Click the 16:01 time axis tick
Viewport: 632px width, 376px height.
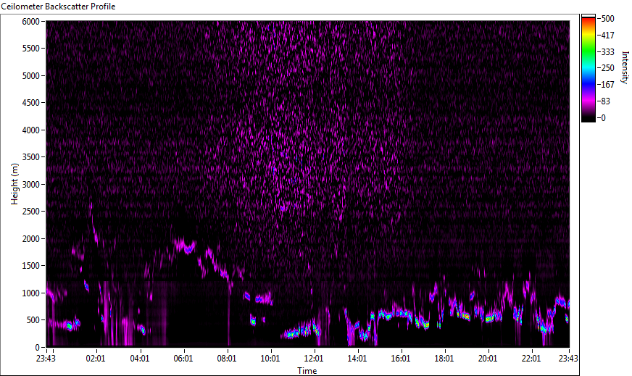point(401,359)
